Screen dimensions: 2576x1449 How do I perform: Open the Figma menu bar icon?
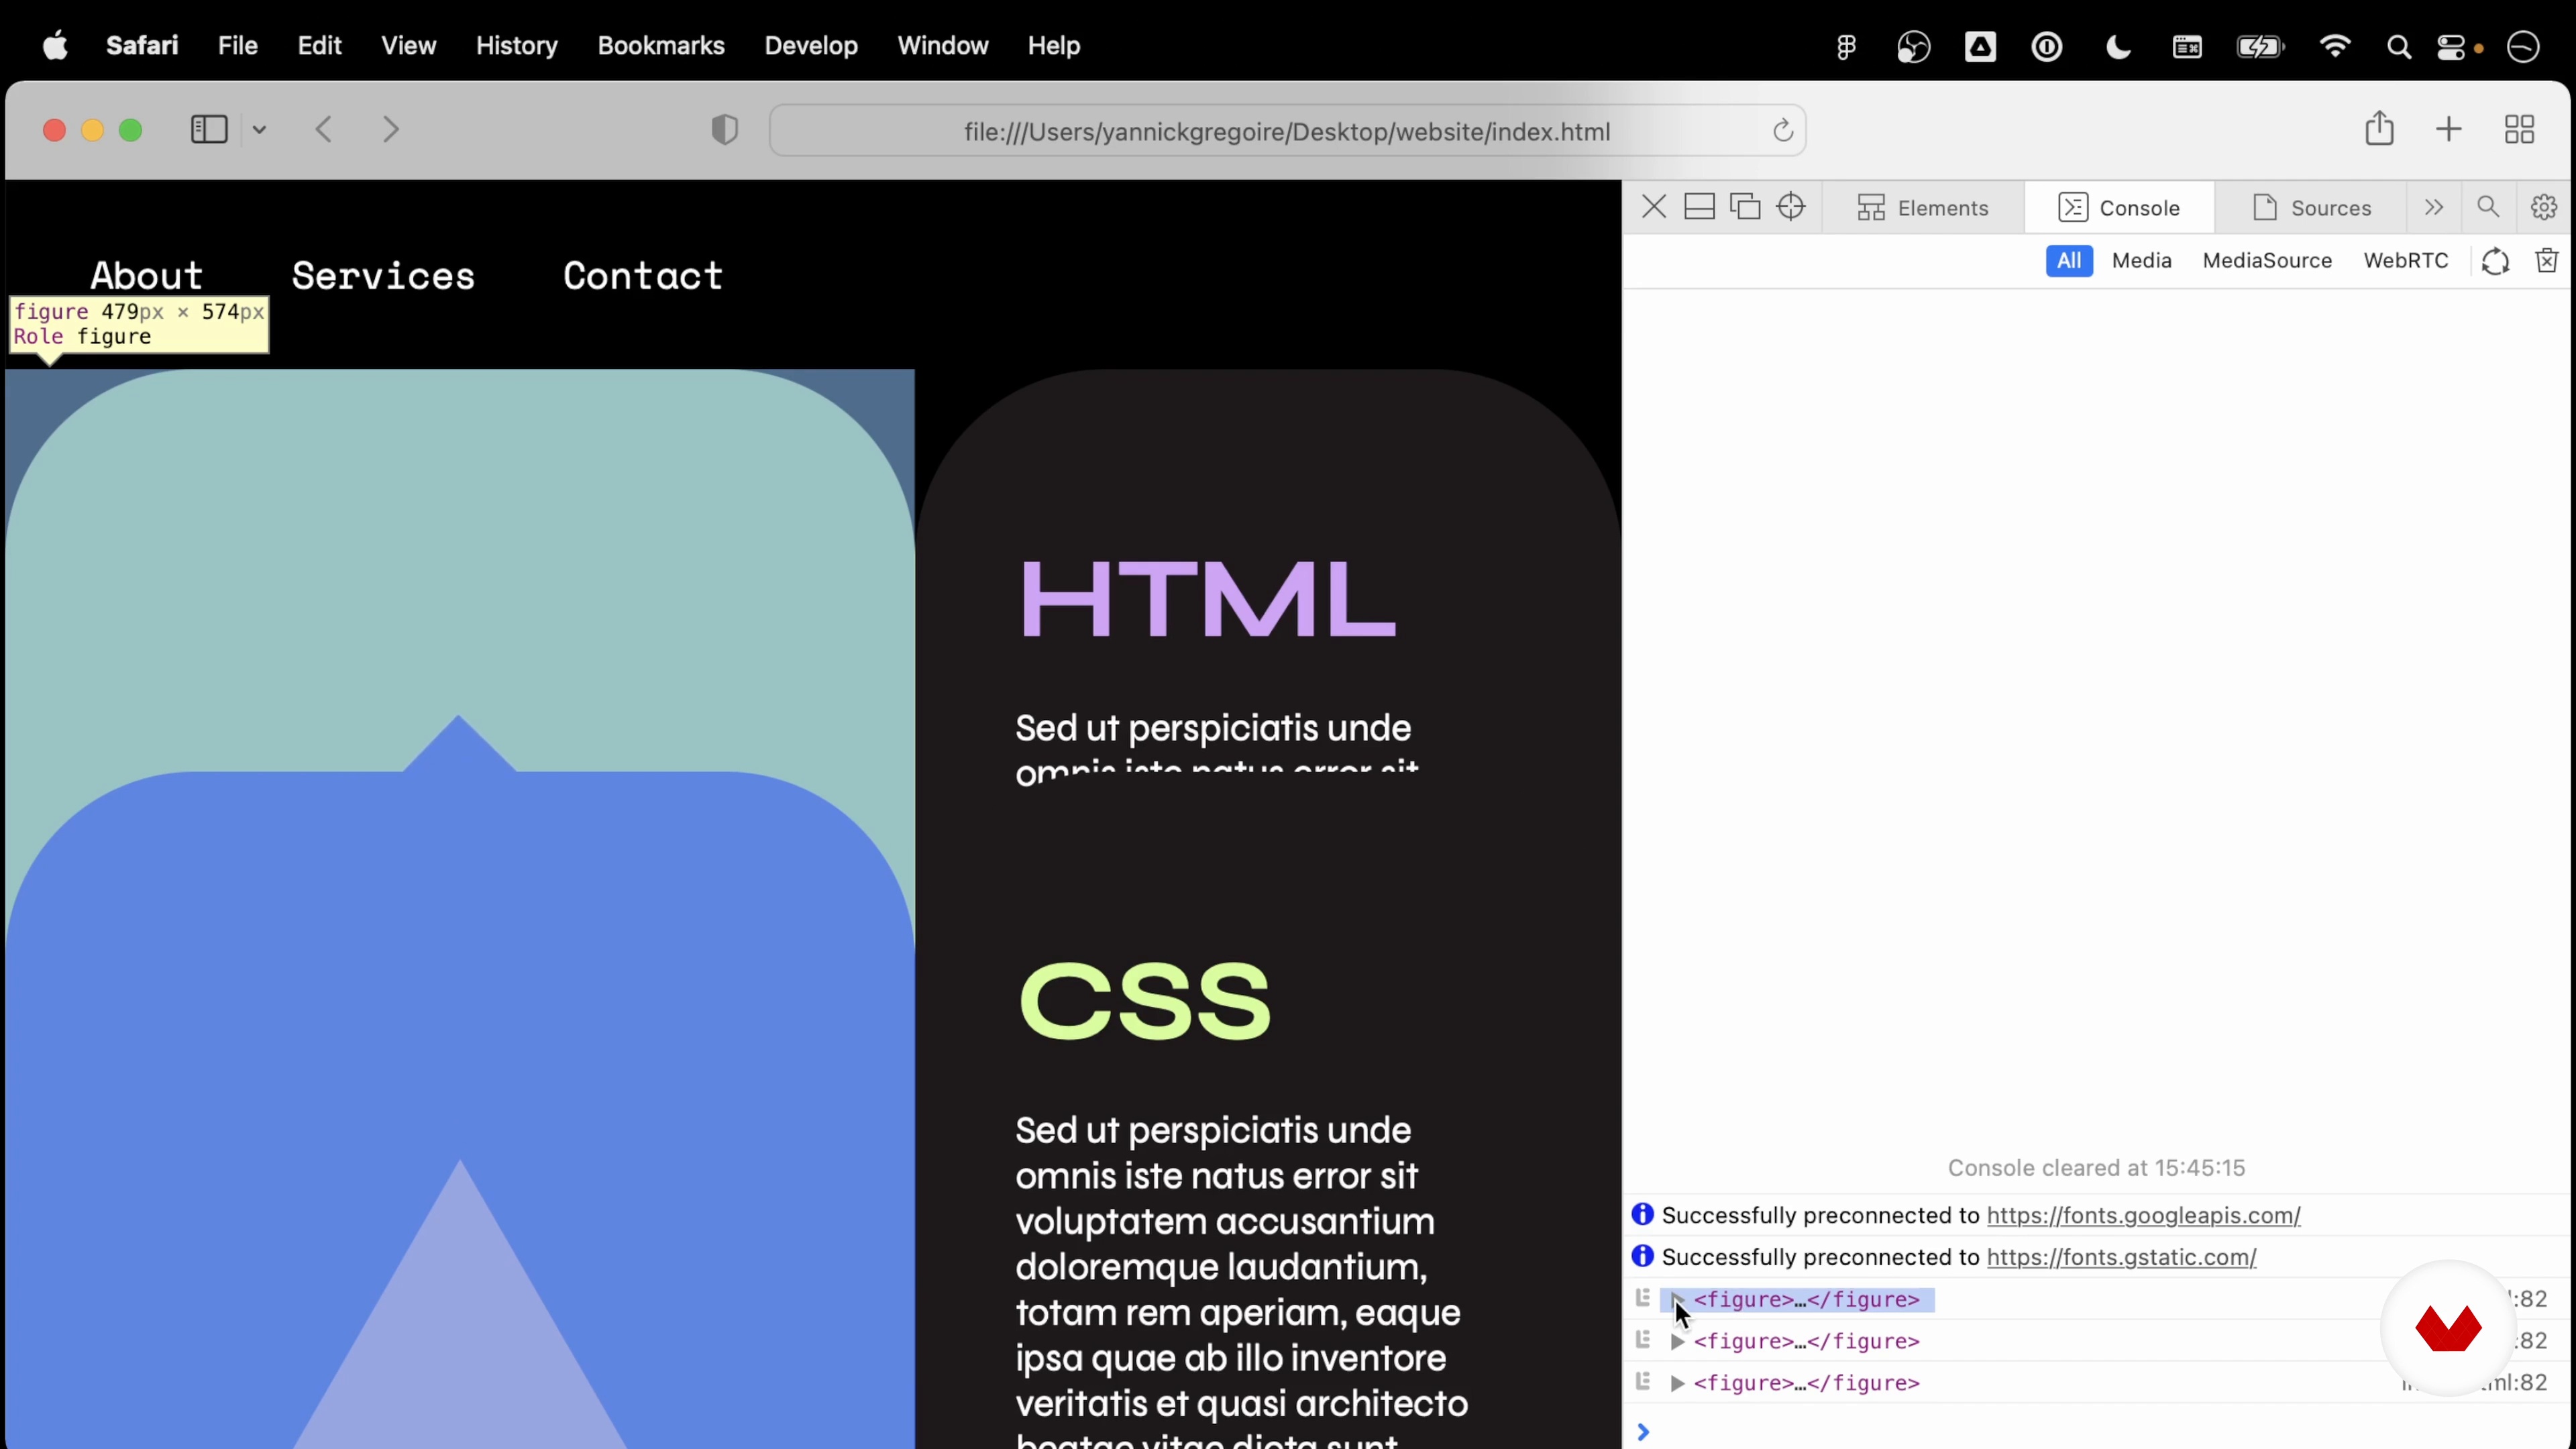1846,46
